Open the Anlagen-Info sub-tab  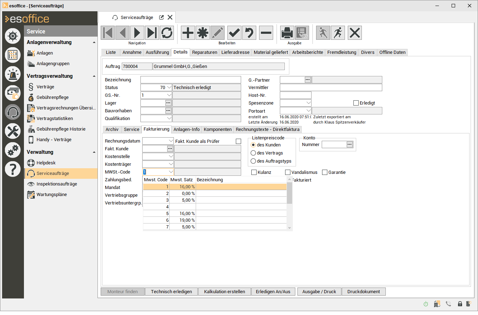[x=187, y=129]
